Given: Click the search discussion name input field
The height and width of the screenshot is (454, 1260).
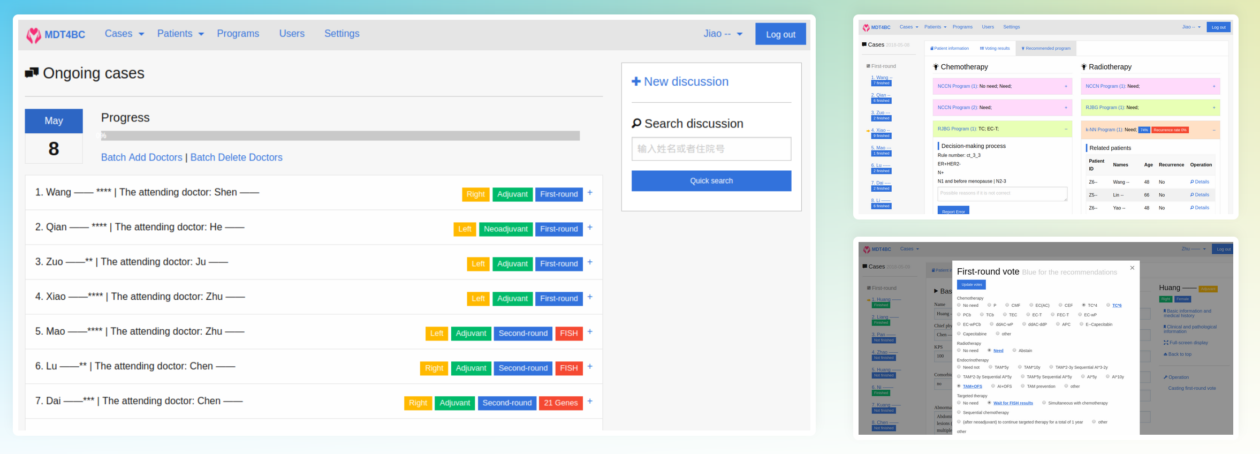Looking at the screenshot, I should (x=711, y=149).
